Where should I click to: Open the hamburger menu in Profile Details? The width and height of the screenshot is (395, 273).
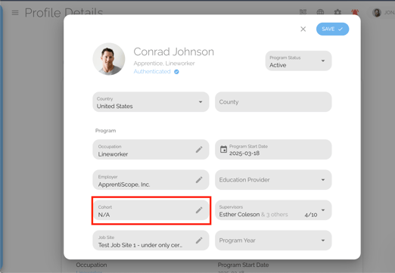click(x=15, y=13)
